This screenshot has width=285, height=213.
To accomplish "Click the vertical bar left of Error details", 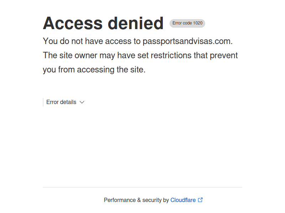I will coord(43,102).
